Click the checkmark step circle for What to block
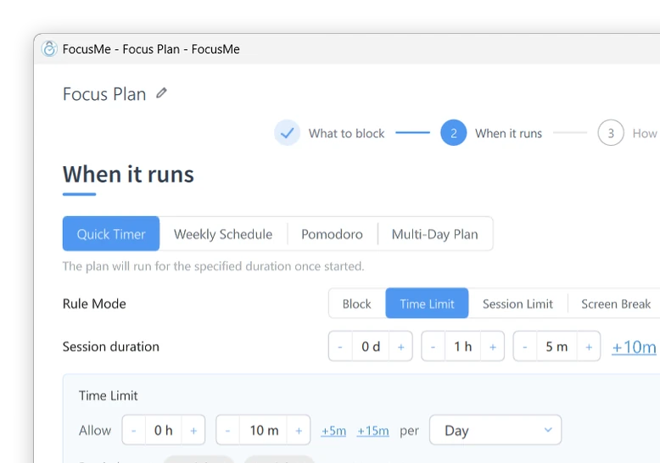 pyautogui.click(x=287, y=133)
